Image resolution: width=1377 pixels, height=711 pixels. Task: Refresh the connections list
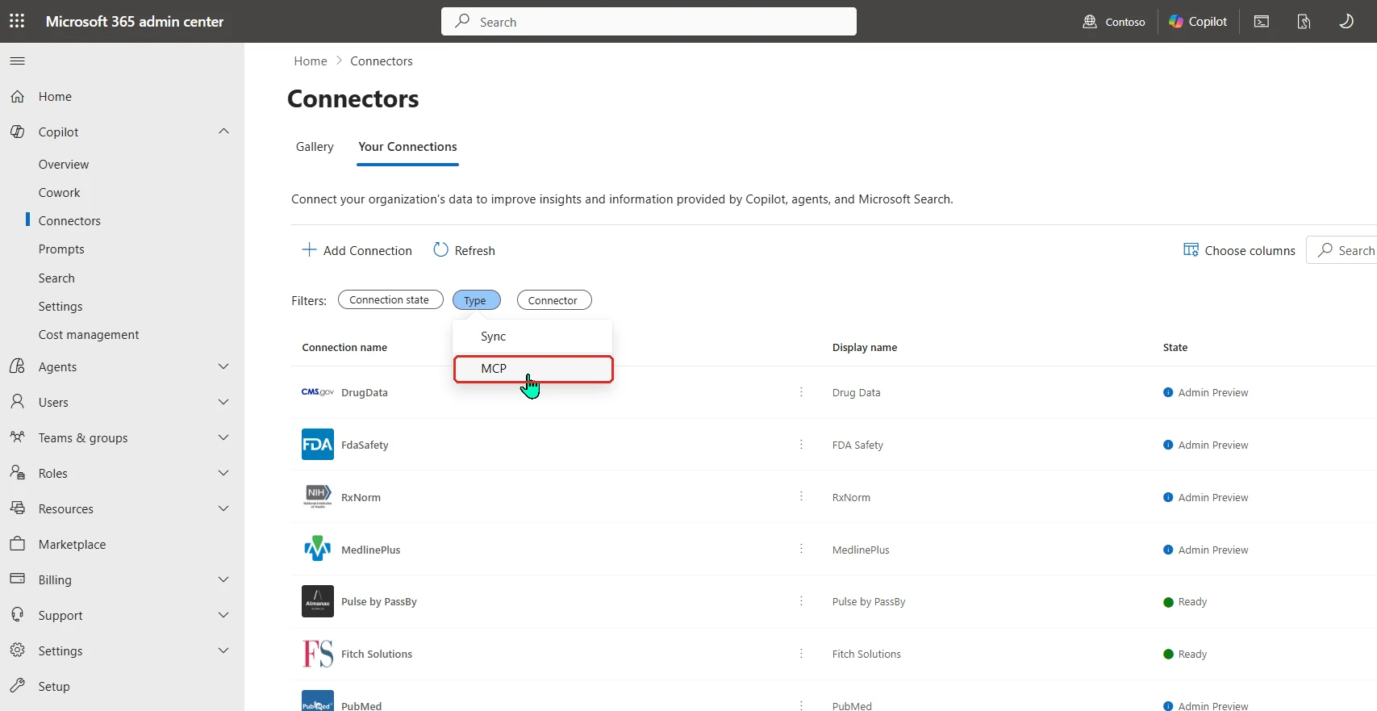(x=465, y=251)
